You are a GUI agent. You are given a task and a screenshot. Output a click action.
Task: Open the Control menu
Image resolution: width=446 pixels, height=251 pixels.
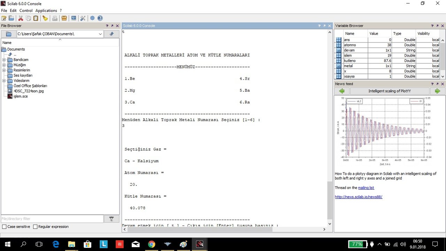[x=26, y=10]
